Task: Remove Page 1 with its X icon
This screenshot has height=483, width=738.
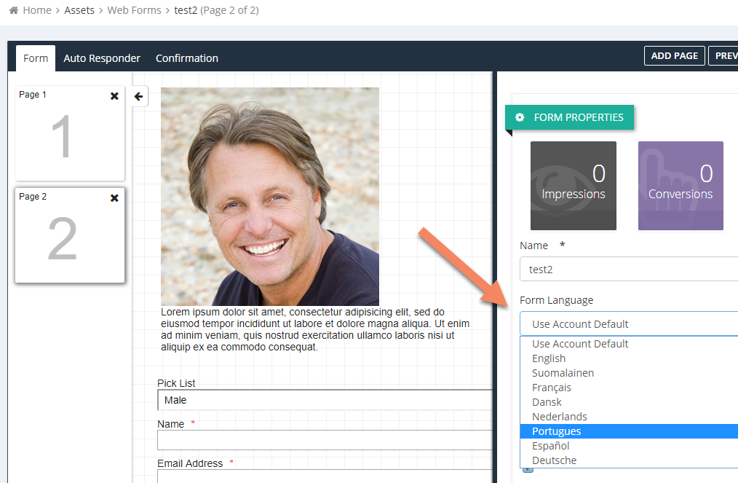Action: tap(114, 96)
